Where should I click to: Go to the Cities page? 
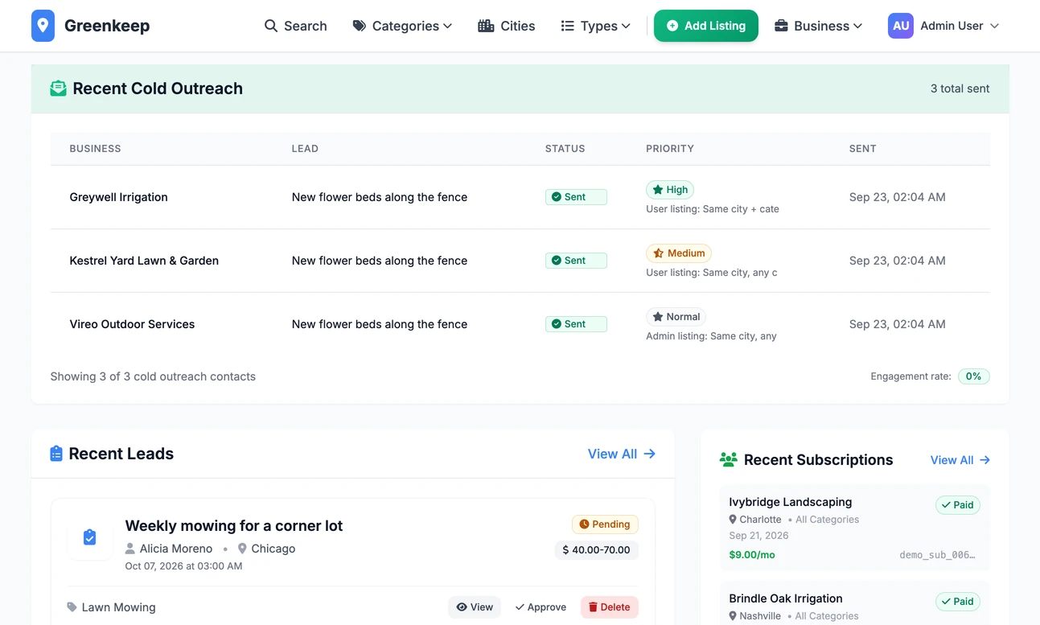(507, 26)
